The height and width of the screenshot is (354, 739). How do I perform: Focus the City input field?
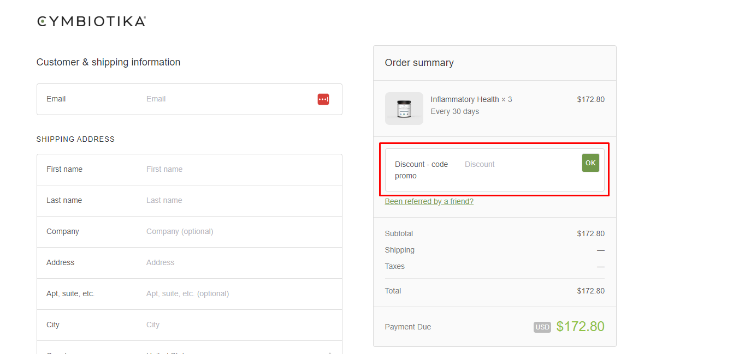point(190,325)
